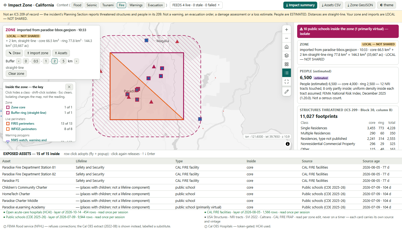This screenshot has height=229, width=402.
Task: Set buffer to 0.5 km
Action: (36, 61)
